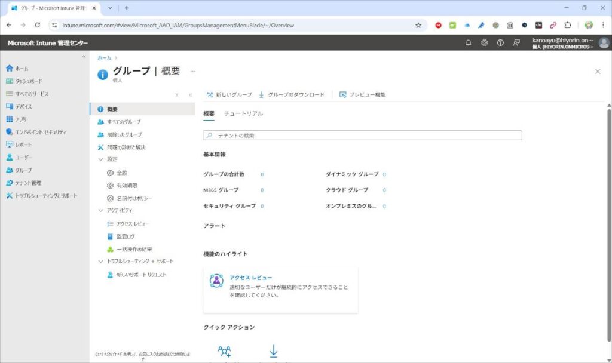Click the ダイナミック グループ count value

pos(384,175)
